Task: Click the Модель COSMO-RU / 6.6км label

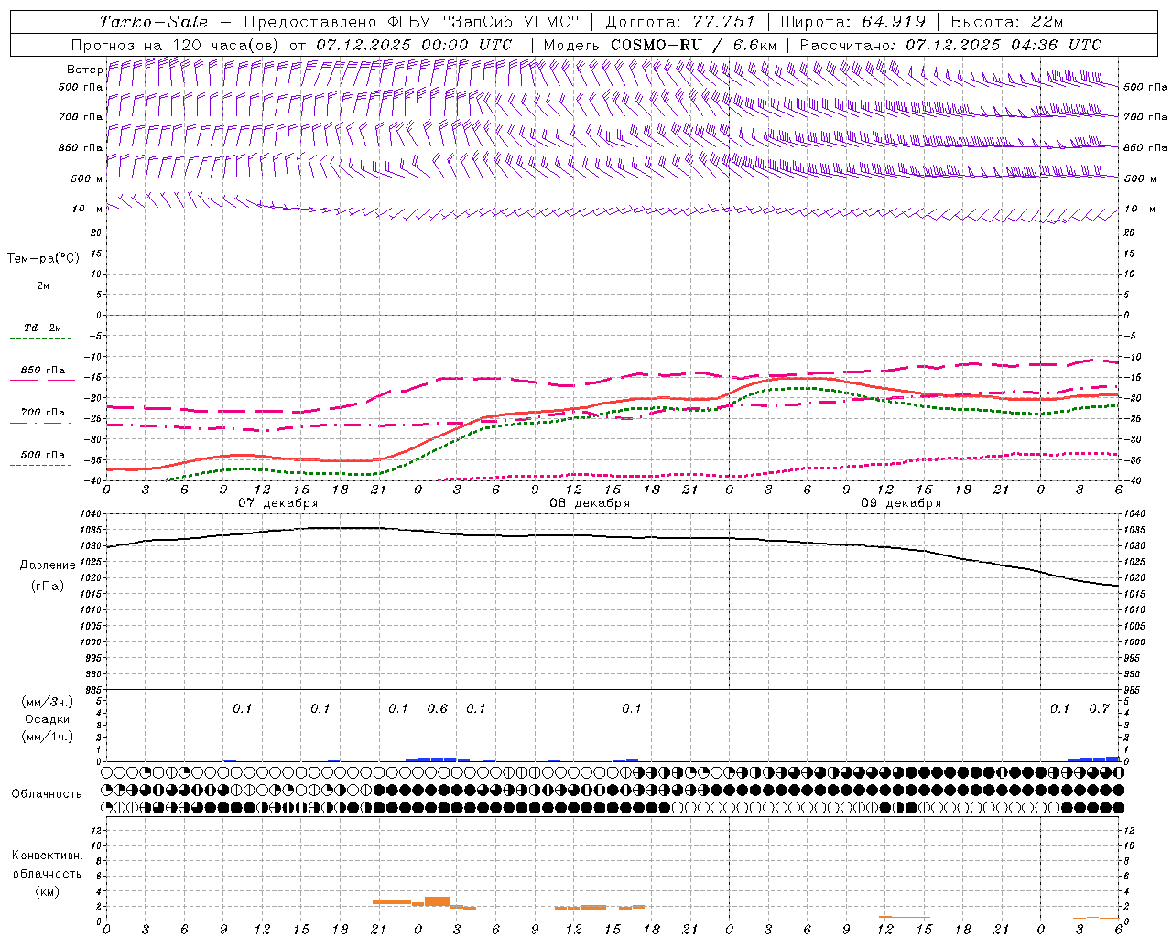Action: [x=660, y=45]
